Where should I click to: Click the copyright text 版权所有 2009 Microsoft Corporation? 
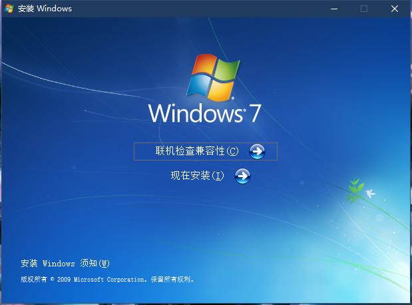(x=107, y=279)
